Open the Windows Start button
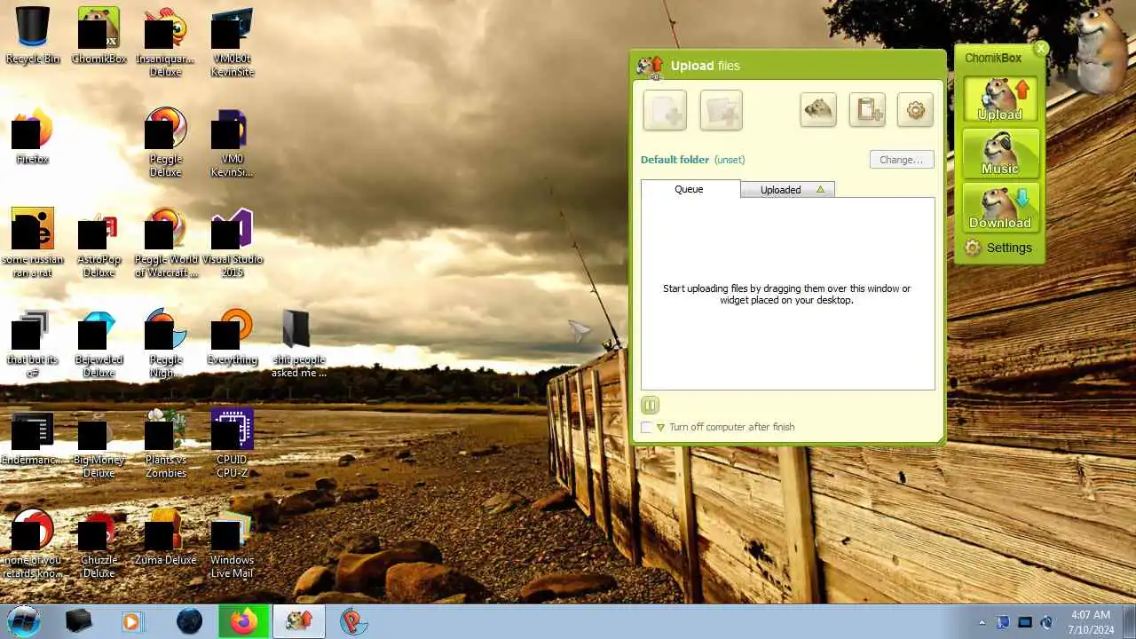Screen dimensions: 1136x639 coord(24,621)
